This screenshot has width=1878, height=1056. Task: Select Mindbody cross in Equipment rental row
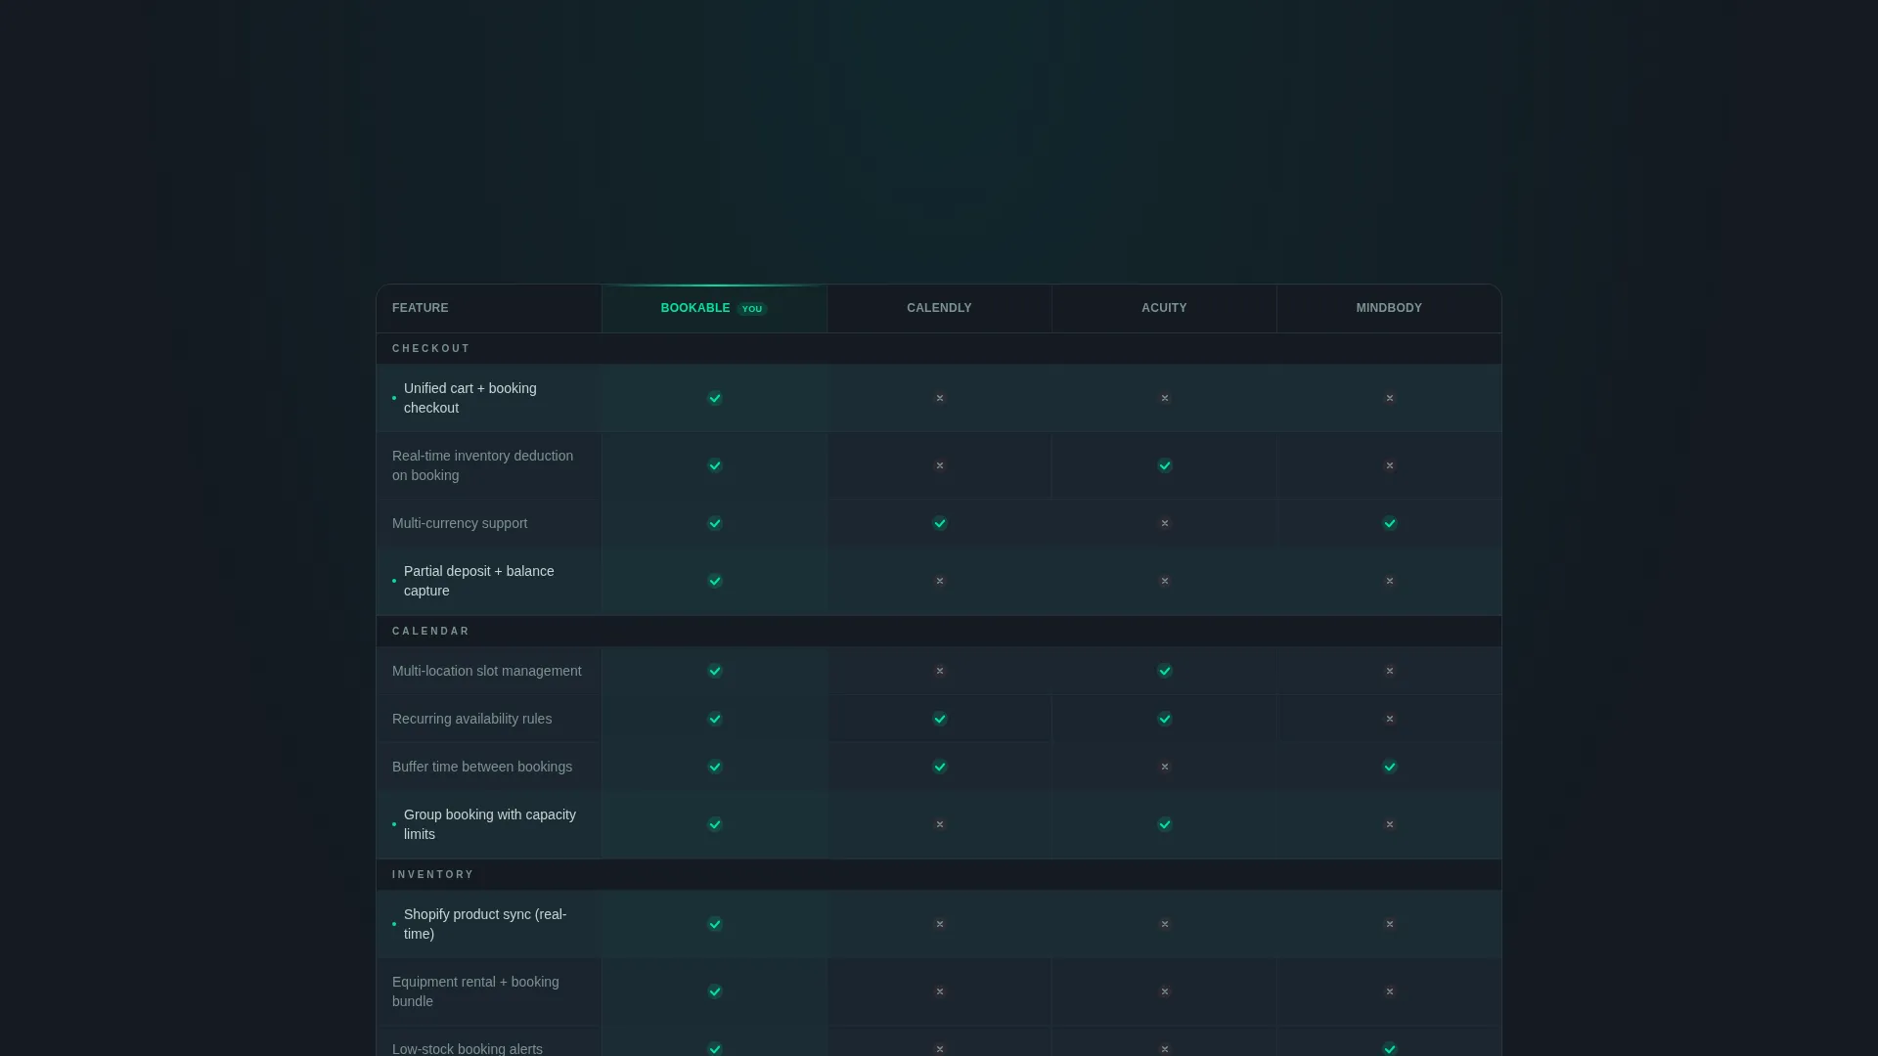1390,991
